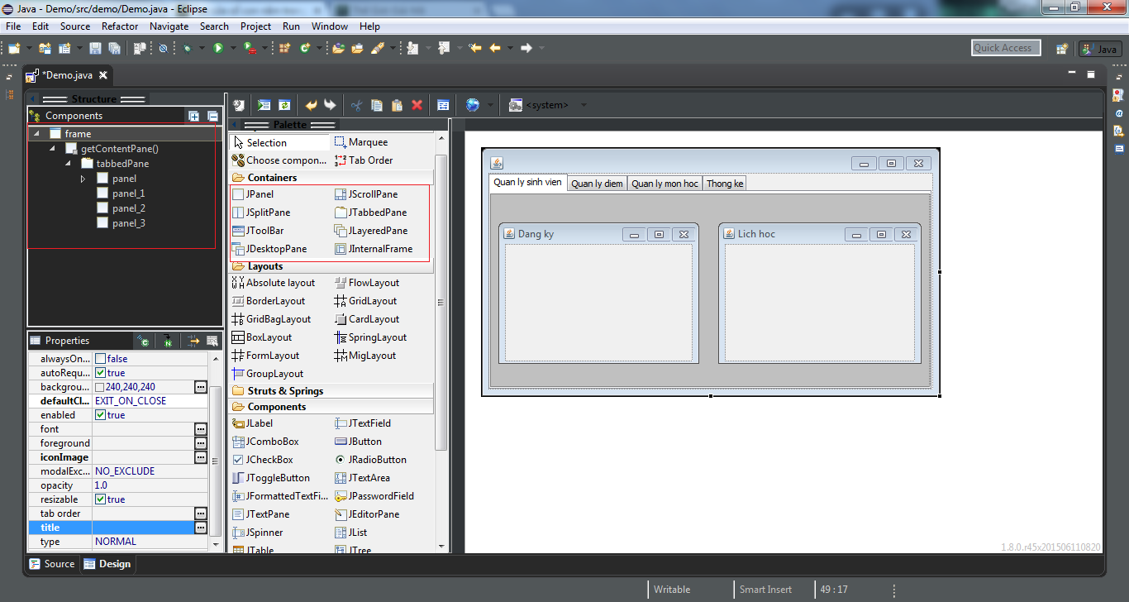Toggle the autoRequestFocus true checkbox

(x=100, y=373)
